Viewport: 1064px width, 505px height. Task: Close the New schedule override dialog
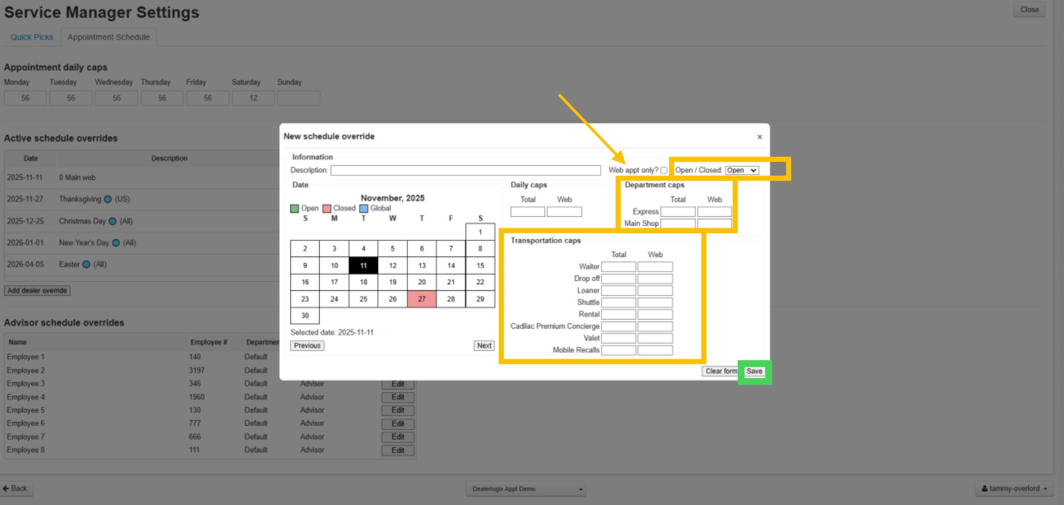coord(759,137)
